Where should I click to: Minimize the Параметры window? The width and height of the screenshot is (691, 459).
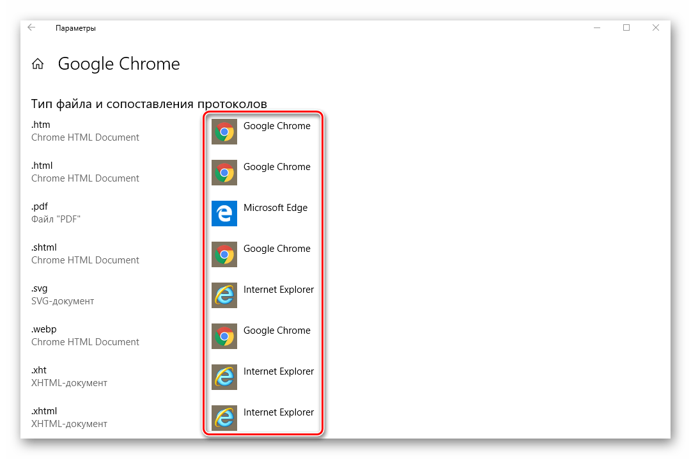pos(597,27)
